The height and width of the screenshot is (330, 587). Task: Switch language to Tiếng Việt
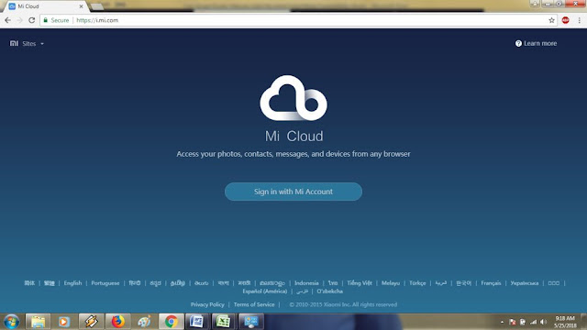(x=360, y=283)
